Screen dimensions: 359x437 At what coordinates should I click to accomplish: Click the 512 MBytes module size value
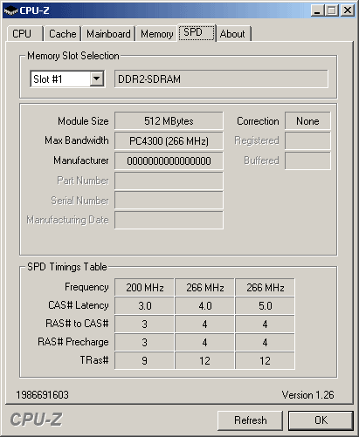[x=169, y=120]
